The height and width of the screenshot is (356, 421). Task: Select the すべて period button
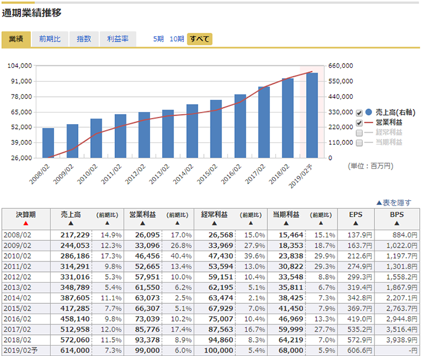point(200,39)
